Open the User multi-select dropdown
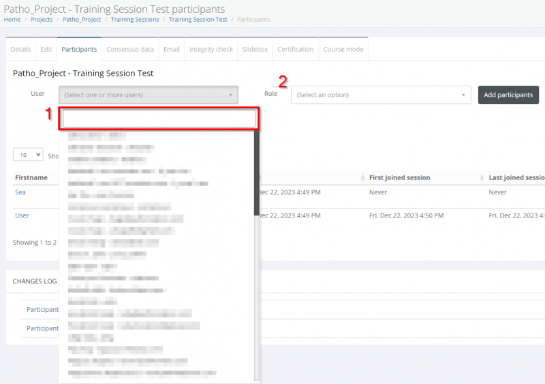Image resolution: width=545 pixels, height=384 pixels. point(149,95)
